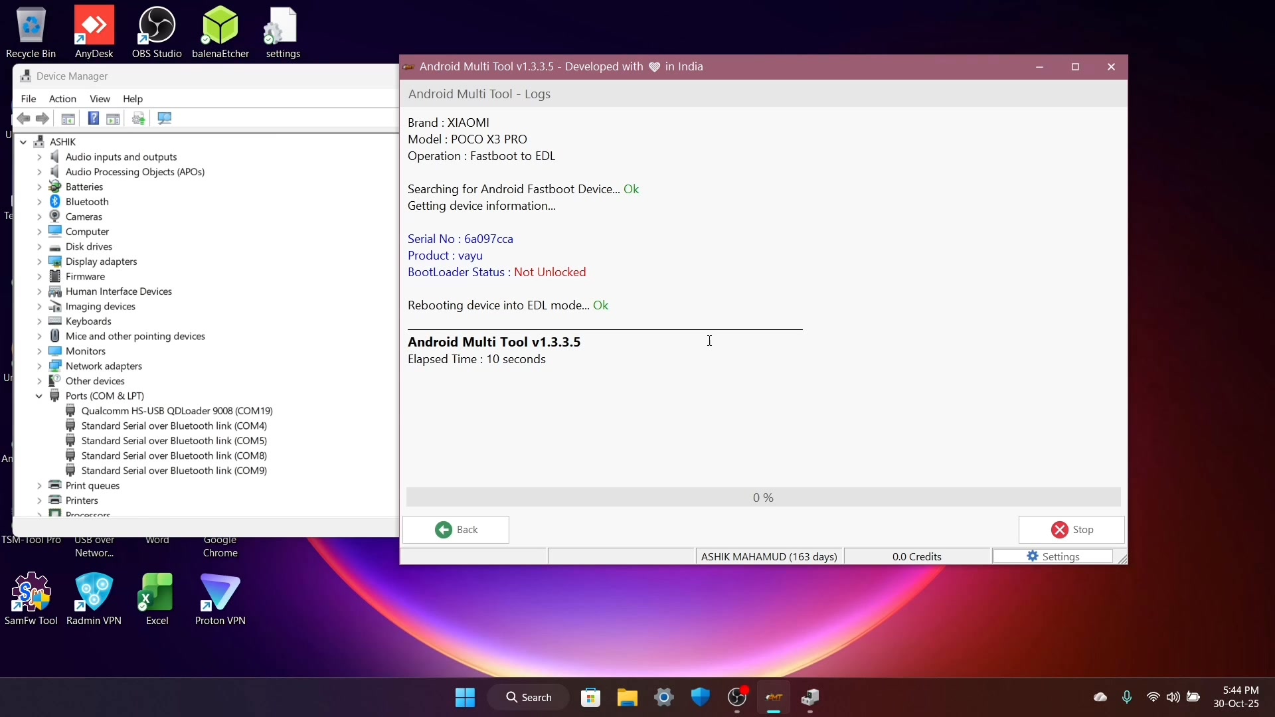The image size is (1275, 717).
Task: Click Scan for hardware changes monitor icon
Action: coord(165,118)
